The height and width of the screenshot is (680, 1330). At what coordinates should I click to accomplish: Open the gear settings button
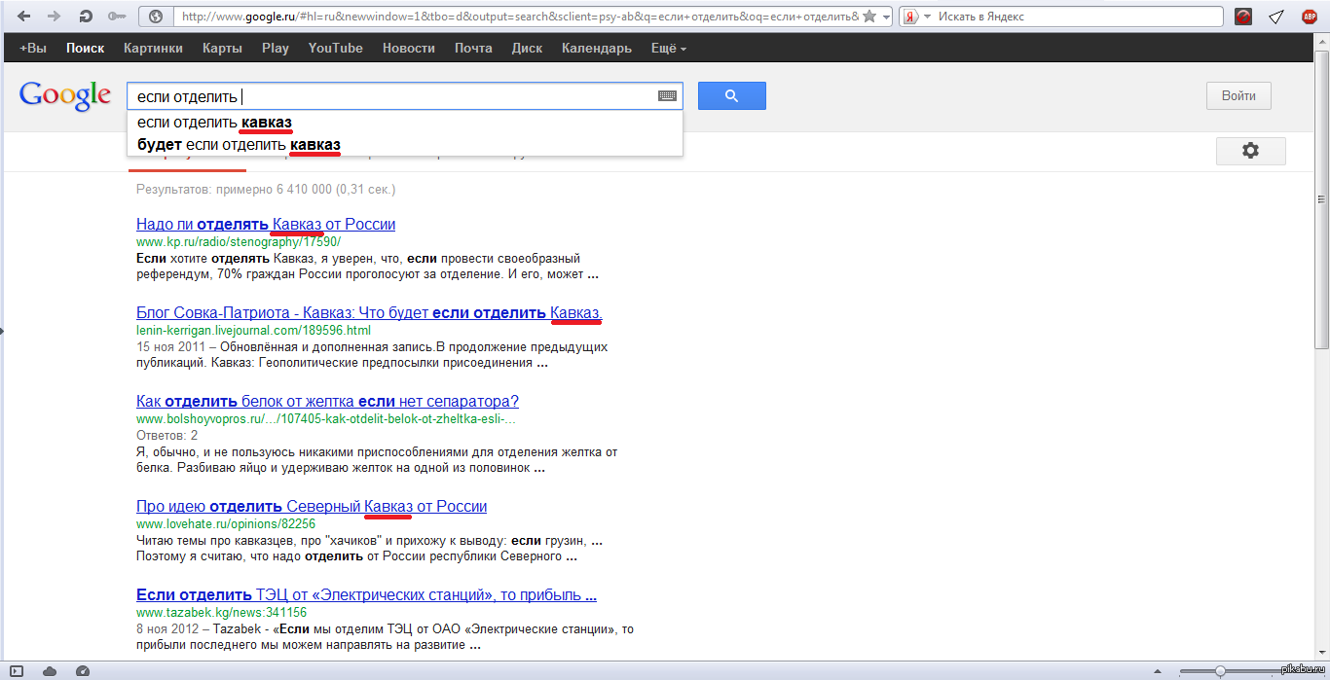pyautogui.click(x=1251, y=151)
